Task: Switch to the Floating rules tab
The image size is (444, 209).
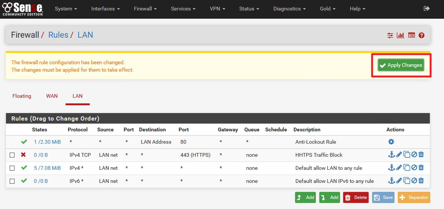Action: click(22, 96)
